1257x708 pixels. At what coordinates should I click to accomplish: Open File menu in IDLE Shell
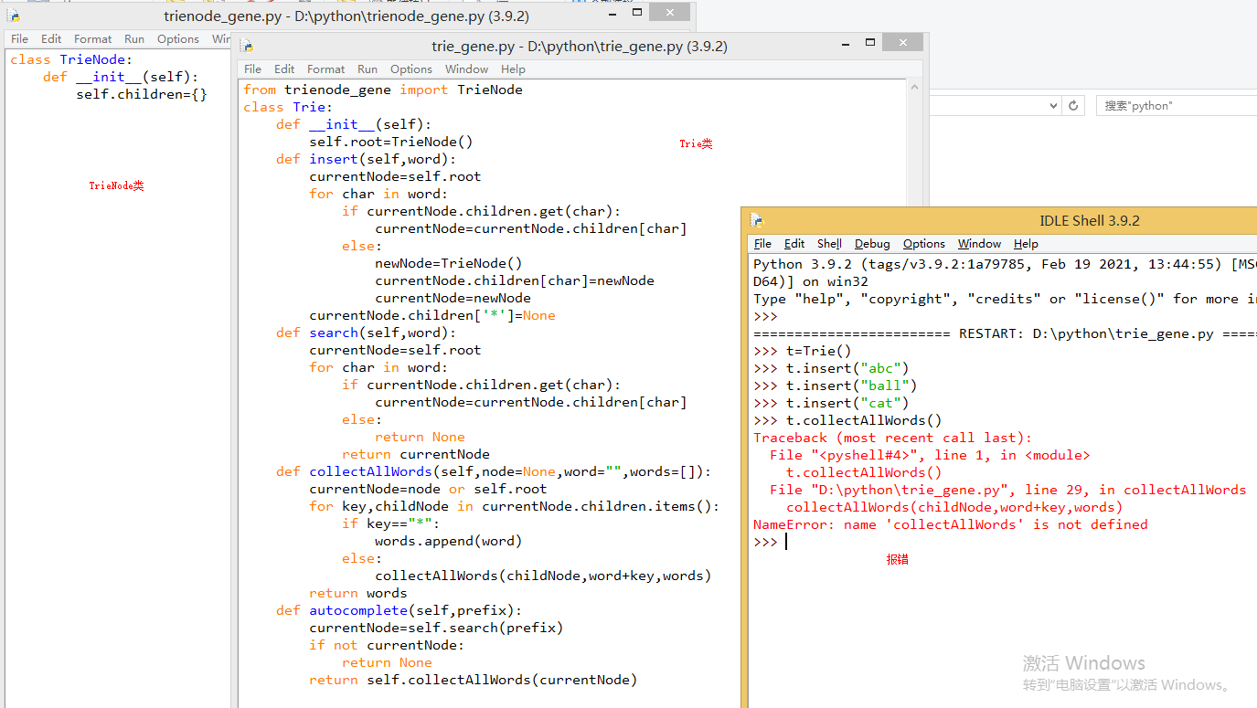(762, 244)
